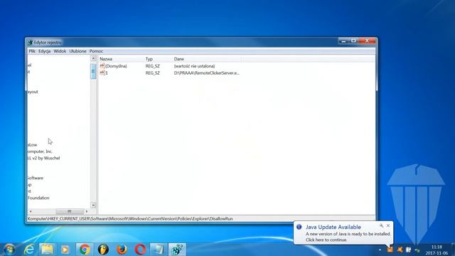
Task: Click string value icon of entry 1
Action: tap(102, 73)
